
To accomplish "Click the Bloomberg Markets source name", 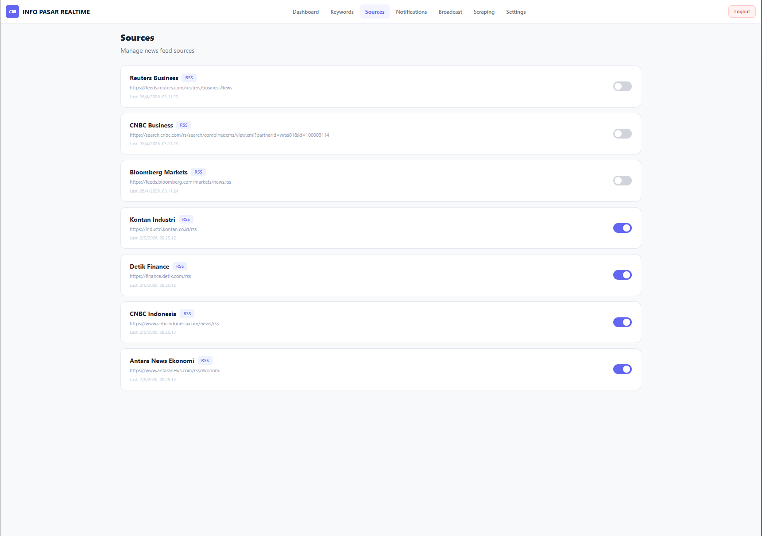I will 159,172.
